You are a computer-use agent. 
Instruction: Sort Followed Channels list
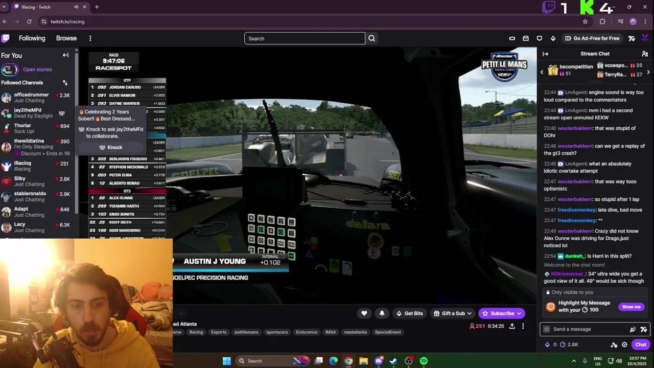(65, 83)
